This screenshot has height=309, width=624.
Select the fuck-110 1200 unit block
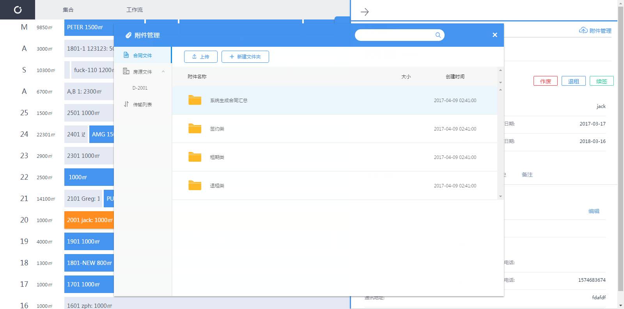(92, 70)
